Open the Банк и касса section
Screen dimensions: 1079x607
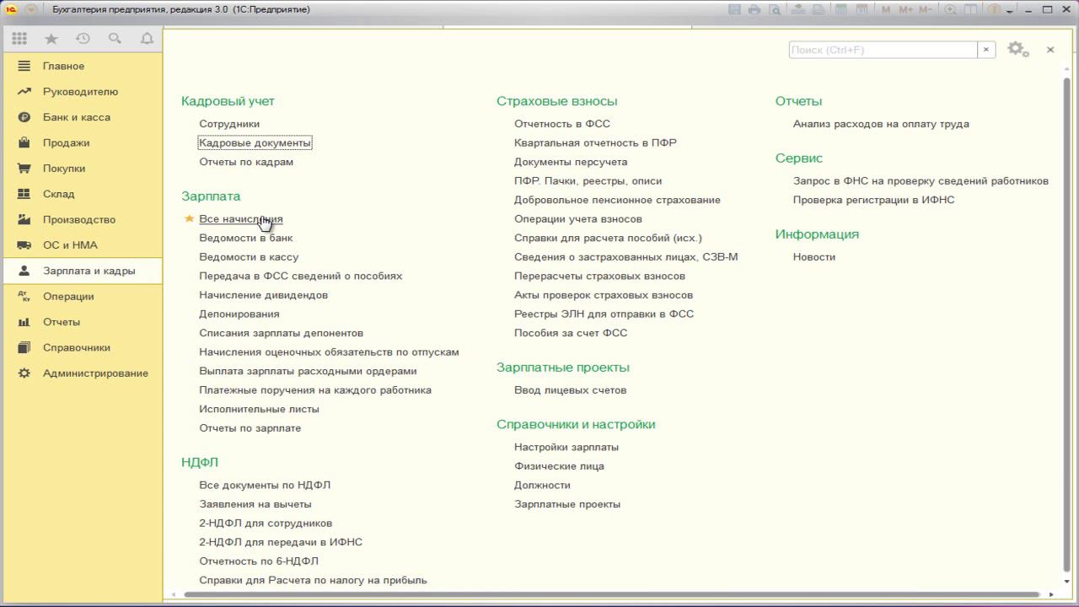pyautogui.click(x=81, y=117)
